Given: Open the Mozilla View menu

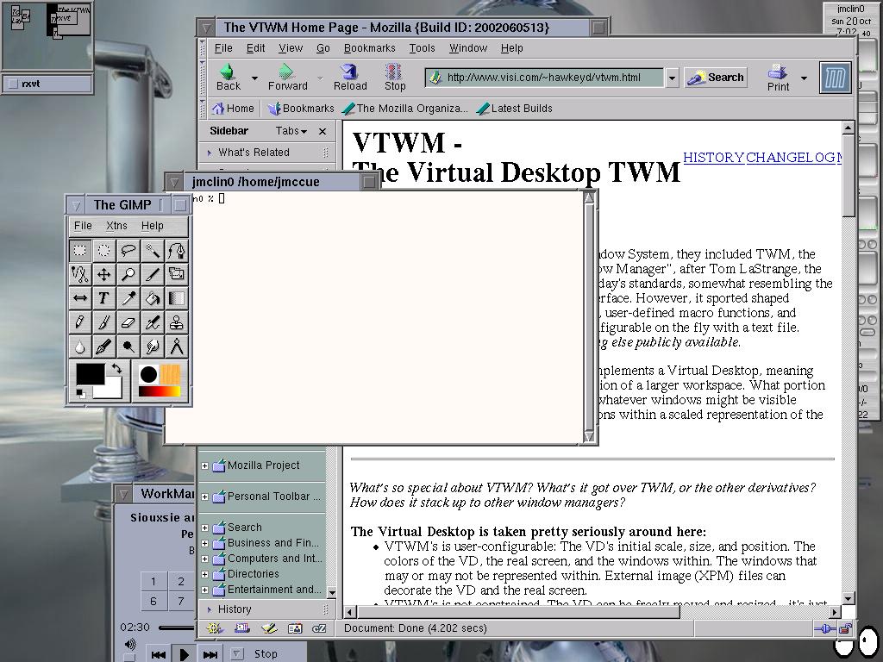Looking at the screenshot, I should click(291, 48).
